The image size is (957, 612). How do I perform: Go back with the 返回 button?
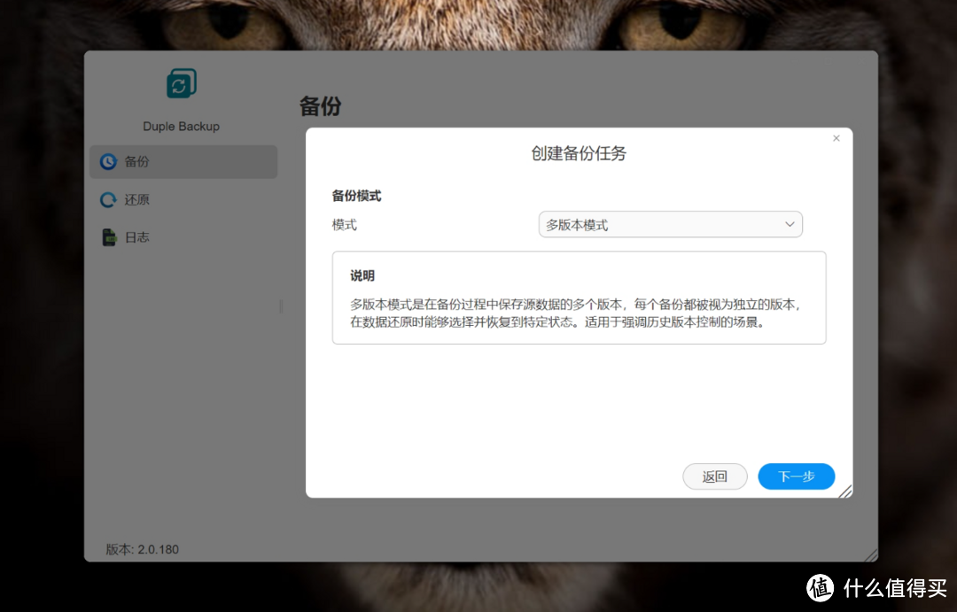(714, 476)
